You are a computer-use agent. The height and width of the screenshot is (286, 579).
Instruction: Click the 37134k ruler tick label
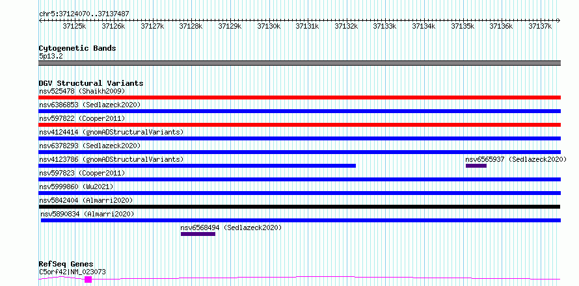(424, 26)
